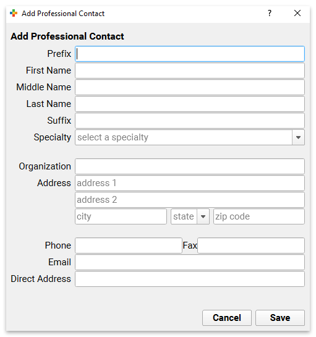
Task: Select the 'select a specialty' combo box
Action: (190, 137)
